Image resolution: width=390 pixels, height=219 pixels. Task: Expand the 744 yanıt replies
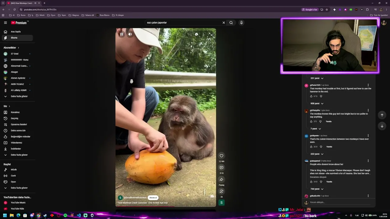[x=317, y=189]
